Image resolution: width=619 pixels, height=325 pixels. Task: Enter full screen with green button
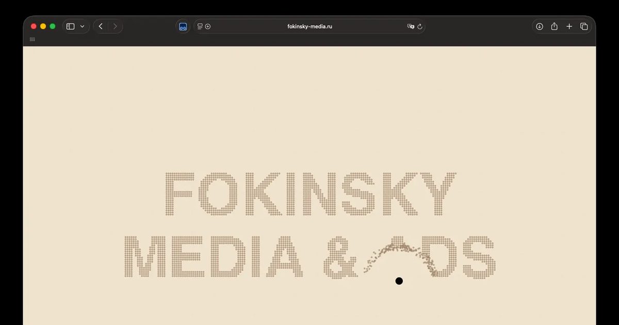pyautogui.click(x=53, y=26)
